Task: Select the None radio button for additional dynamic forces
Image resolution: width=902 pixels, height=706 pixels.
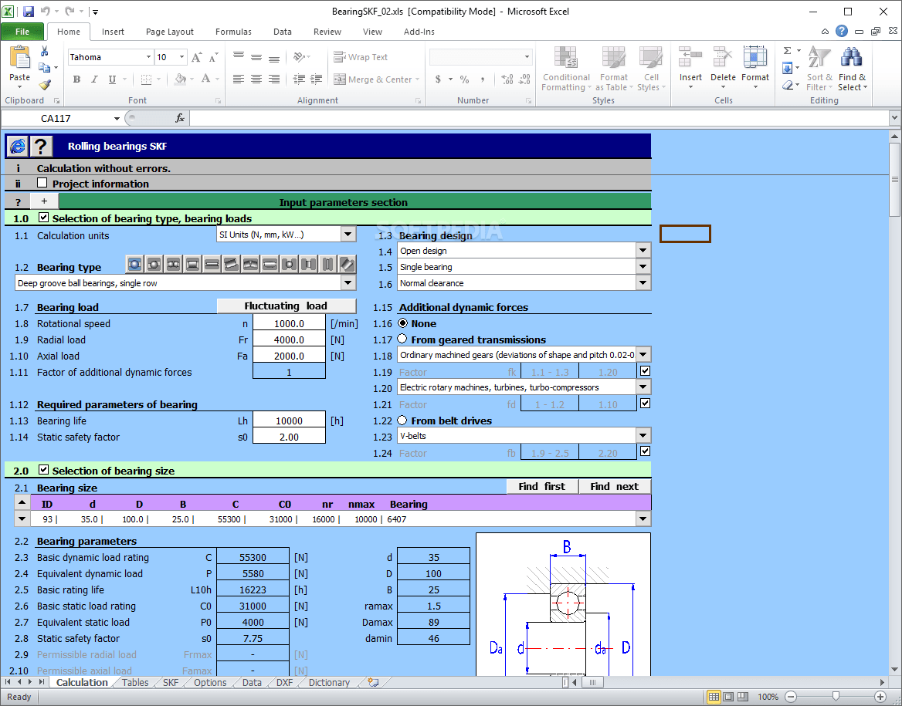Action: pos(402,323)
